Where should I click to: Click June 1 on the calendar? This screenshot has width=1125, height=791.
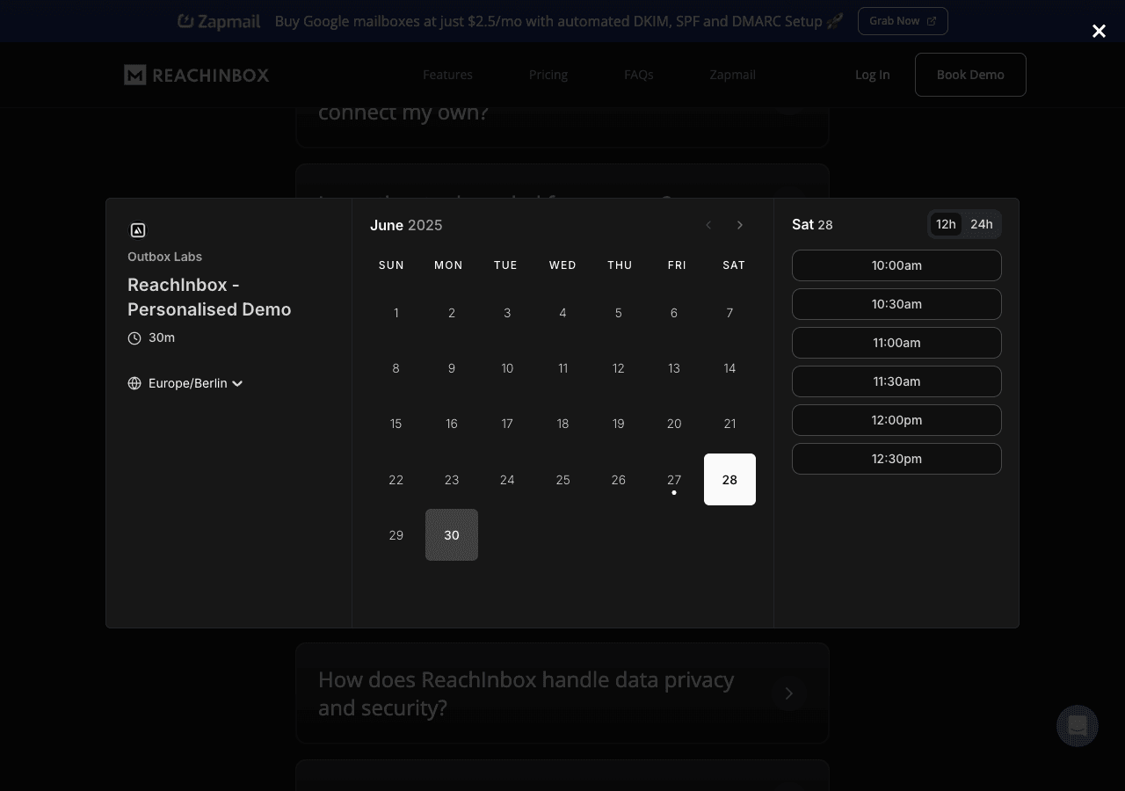coord(396,313)
